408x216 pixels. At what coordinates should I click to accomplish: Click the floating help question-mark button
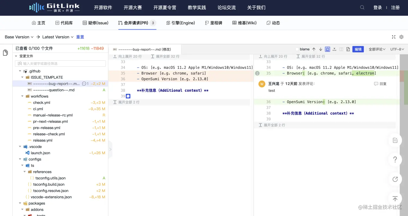coord(395,160)
